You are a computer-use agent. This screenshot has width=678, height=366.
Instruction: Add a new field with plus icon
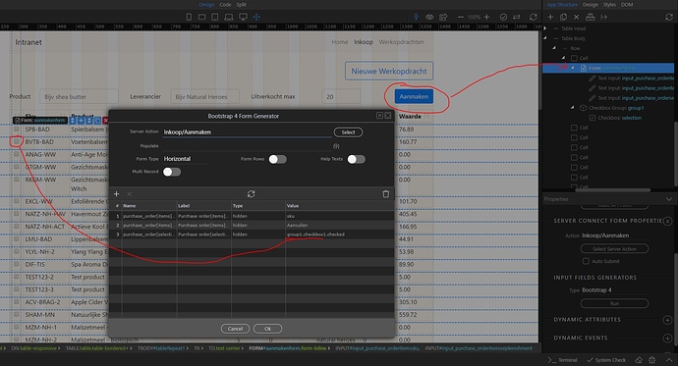(116, 193)
